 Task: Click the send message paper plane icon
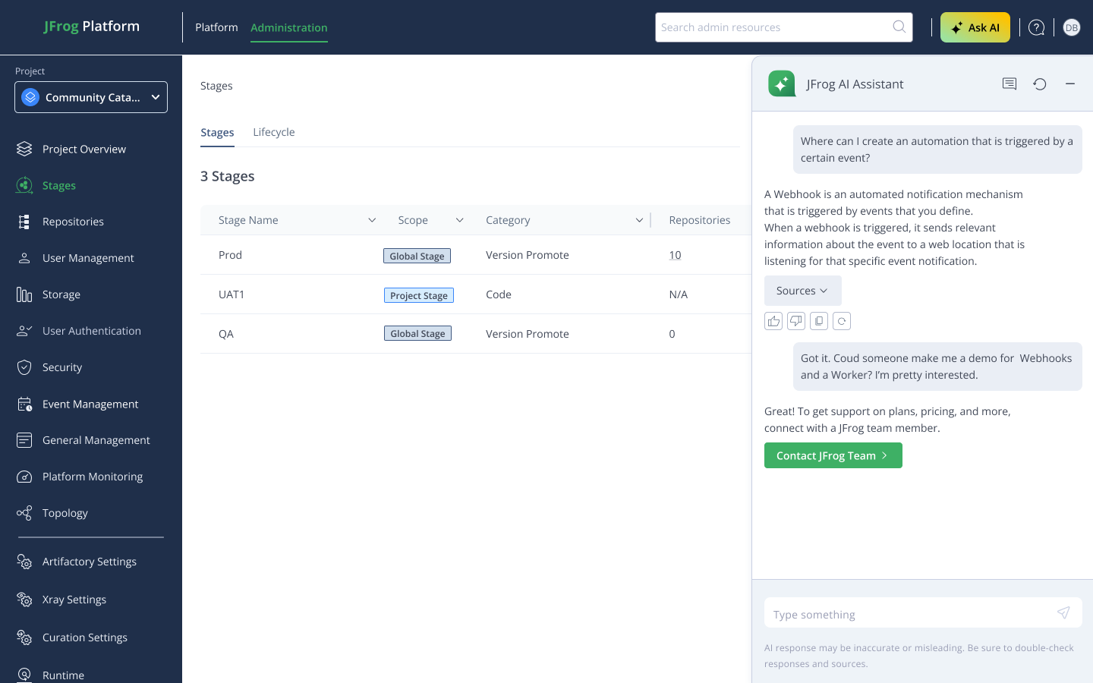1063,613
